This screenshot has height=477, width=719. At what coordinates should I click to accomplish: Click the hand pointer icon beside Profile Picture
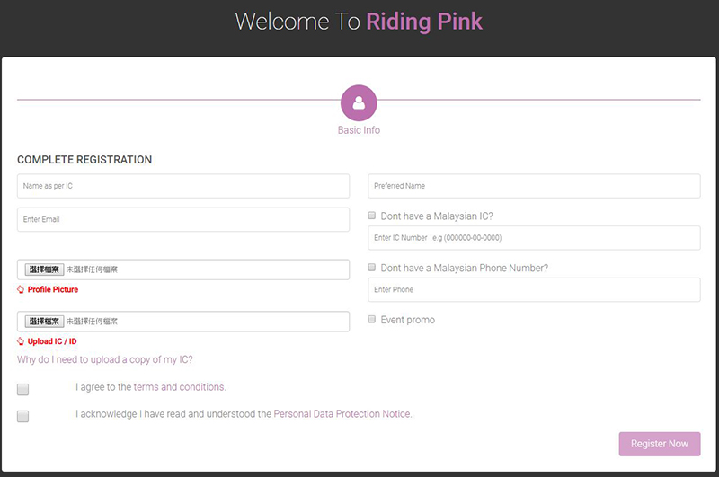[21, 289]
